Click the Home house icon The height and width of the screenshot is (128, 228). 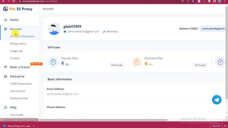pos(6,20)
